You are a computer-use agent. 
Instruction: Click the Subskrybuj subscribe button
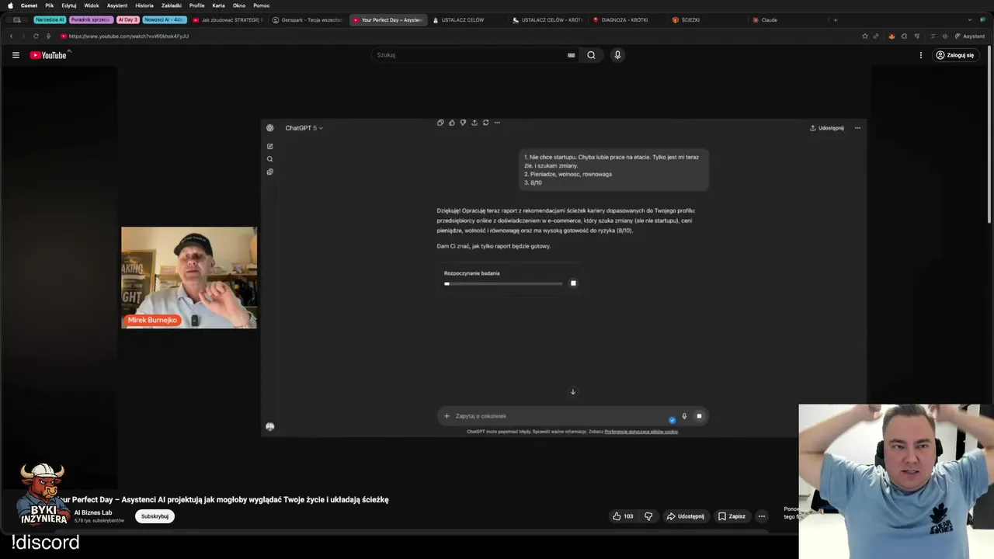[x=155, y=516]
